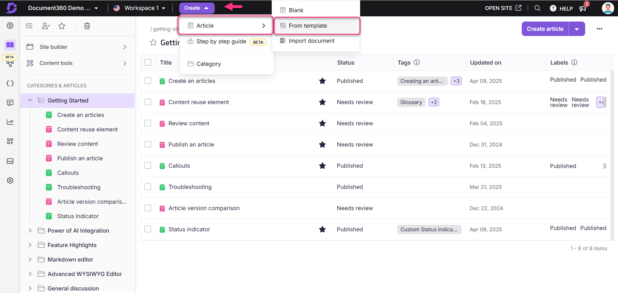Open the feedback comments rail icon
Image resolution: width=618 pixels, height=293 pixels.
(x=10, y=103)
